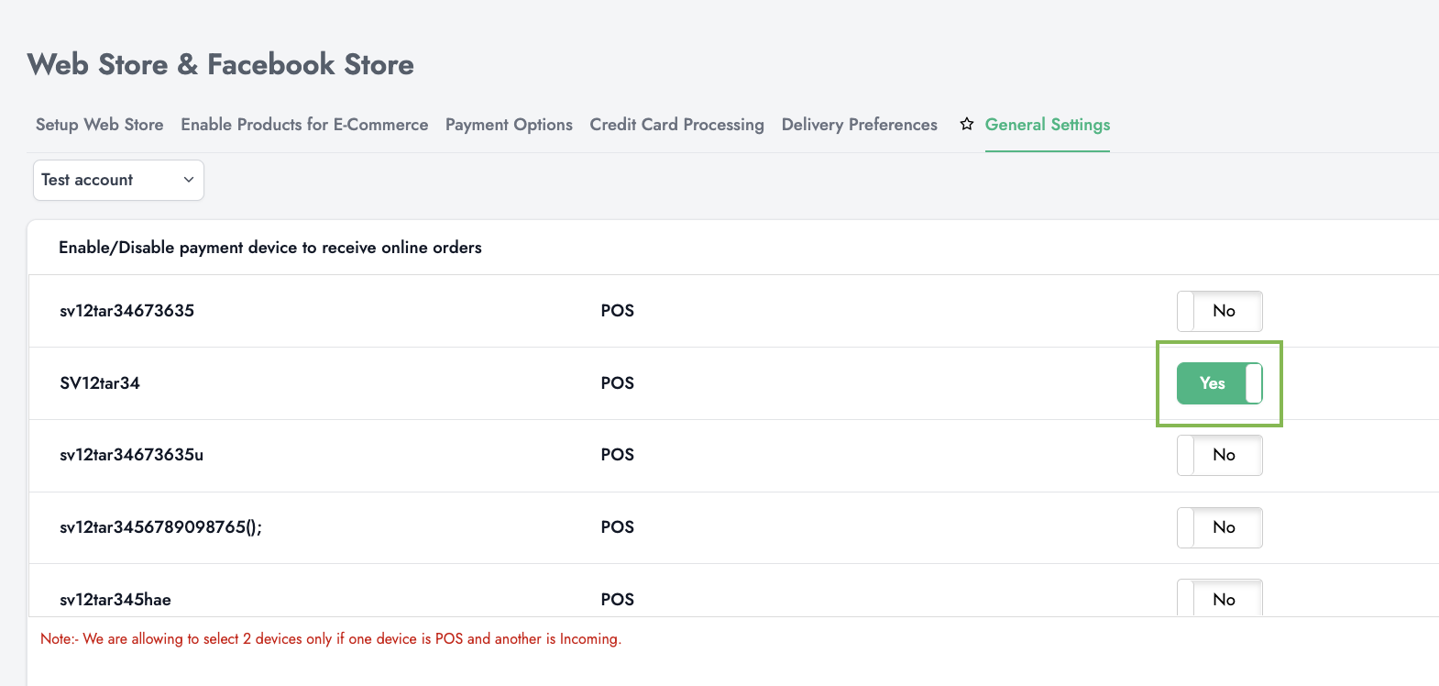
Task: Enable online orders for device sv12tar34673635
Action: point(1219,311)
